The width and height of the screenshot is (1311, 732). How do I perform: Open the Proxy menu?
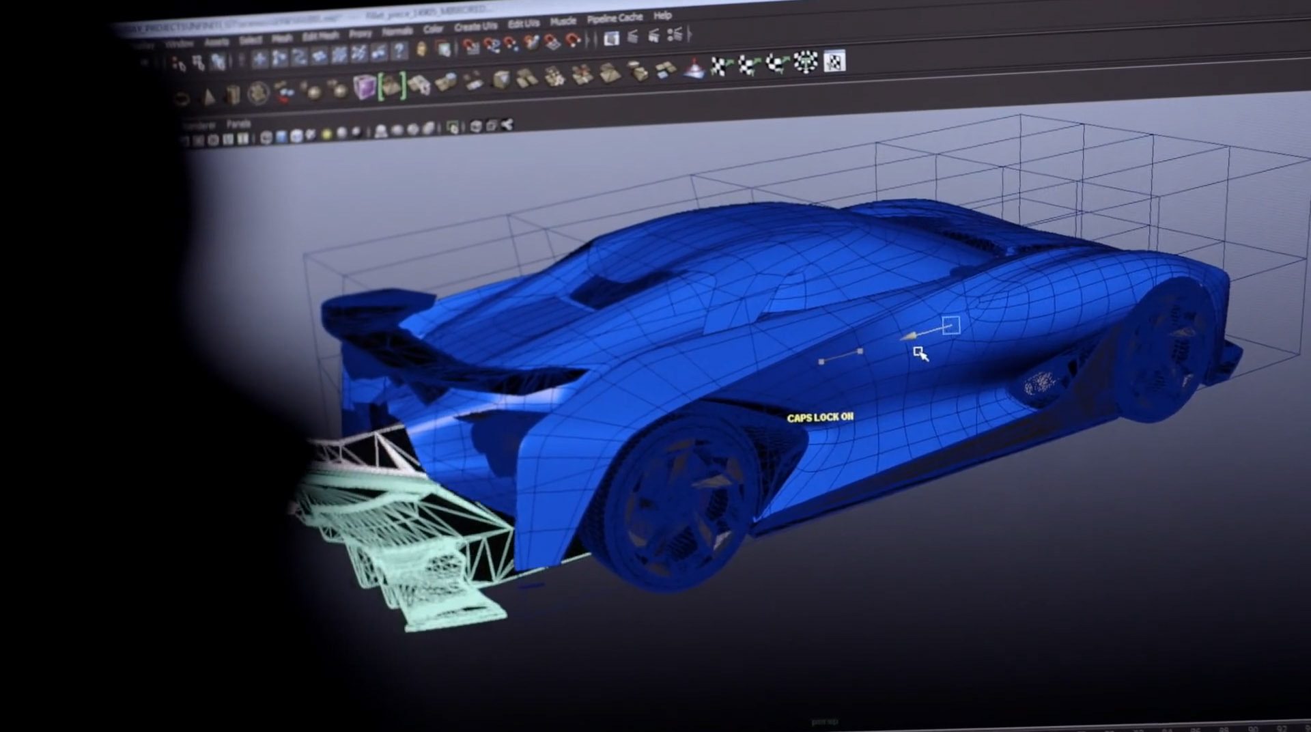click(x=360, y=34)
